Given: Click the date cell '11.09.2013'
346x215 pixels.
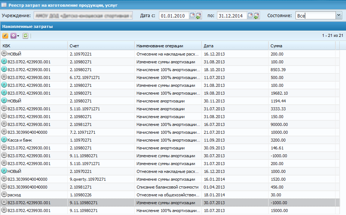Looking at the screenshot, I should click(235, 140).
